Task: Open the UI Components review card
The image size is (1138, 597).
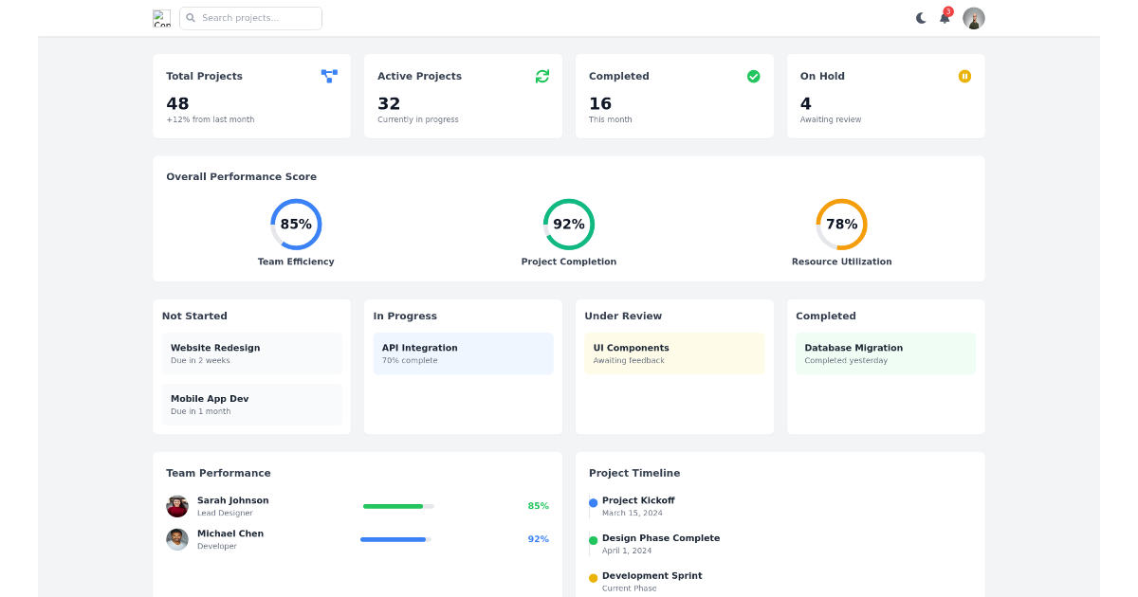Action: [674, 353]
